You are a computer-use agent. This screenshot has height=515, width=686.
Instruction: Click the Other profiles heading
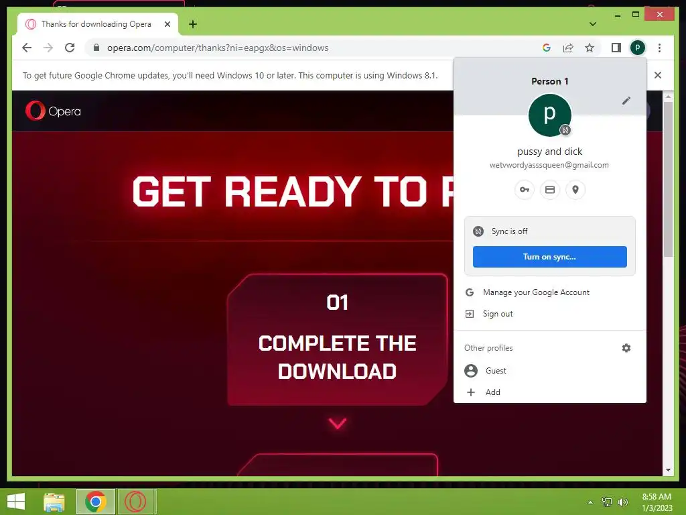tap(488, 348)
